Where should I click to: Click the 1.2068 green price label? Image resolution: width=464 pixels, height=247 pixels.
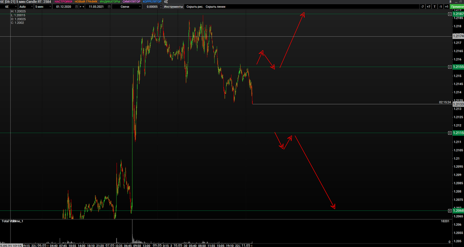[458, 210]
